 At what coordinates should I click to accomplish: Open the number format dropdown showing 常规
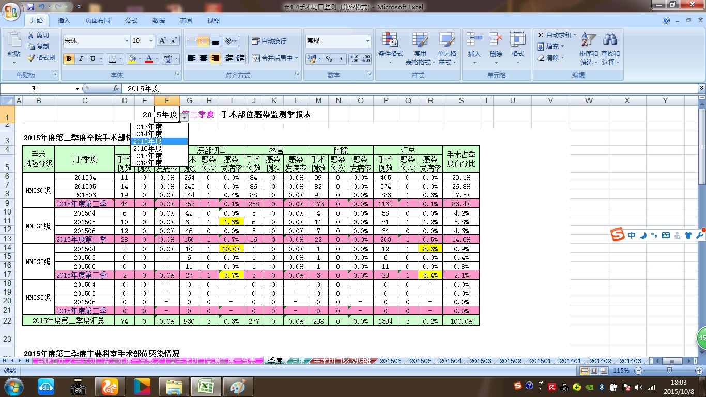coord(367,41)
